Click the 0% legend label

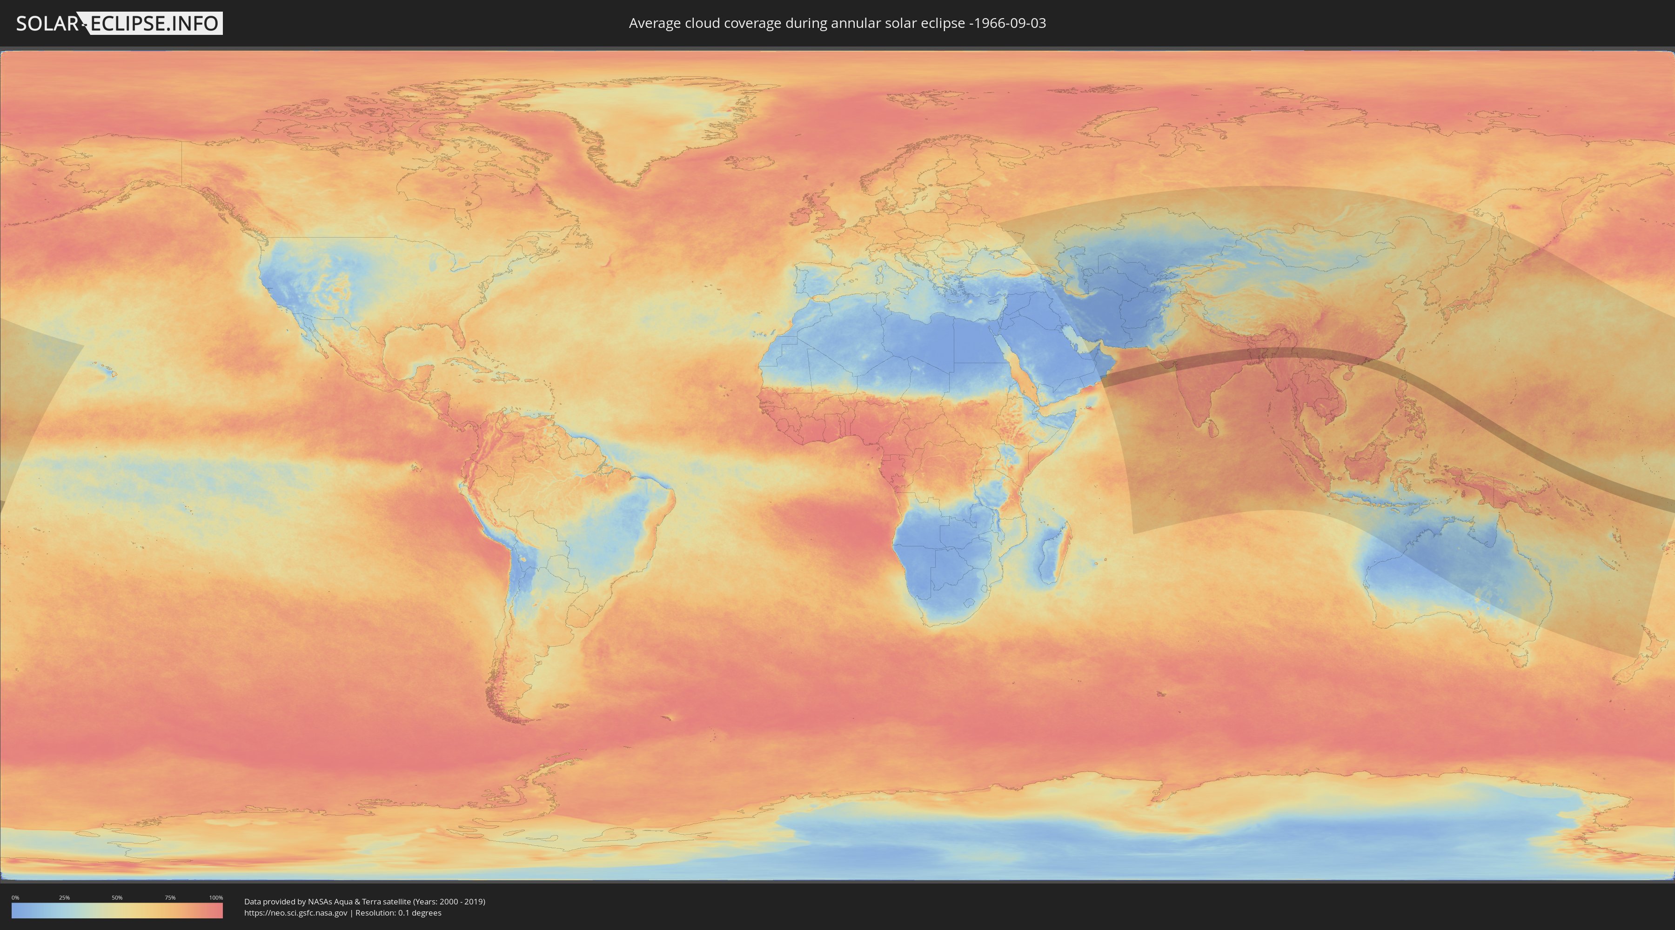click(x=15, y=897)
